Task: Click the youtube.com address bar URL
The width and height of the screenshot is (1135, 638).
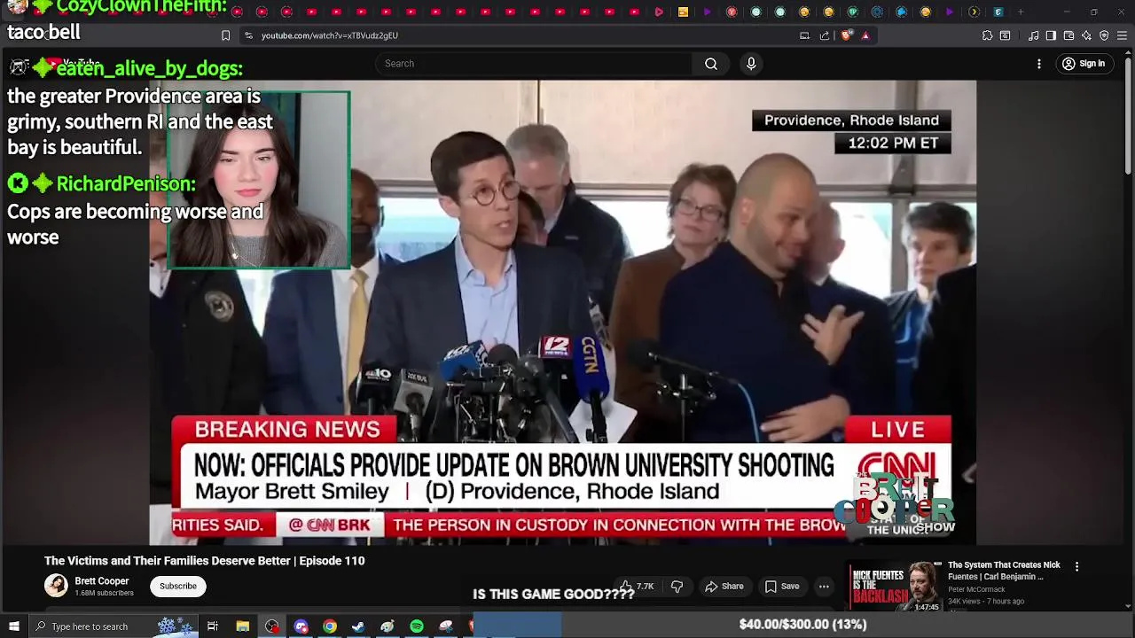Action: (330, 35)
